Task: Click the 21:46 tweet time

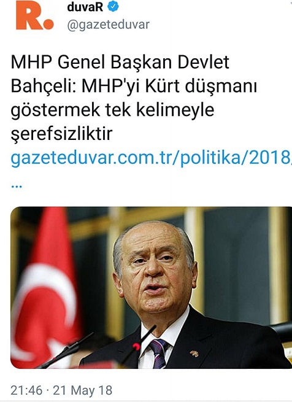Action: coord(26,390)
